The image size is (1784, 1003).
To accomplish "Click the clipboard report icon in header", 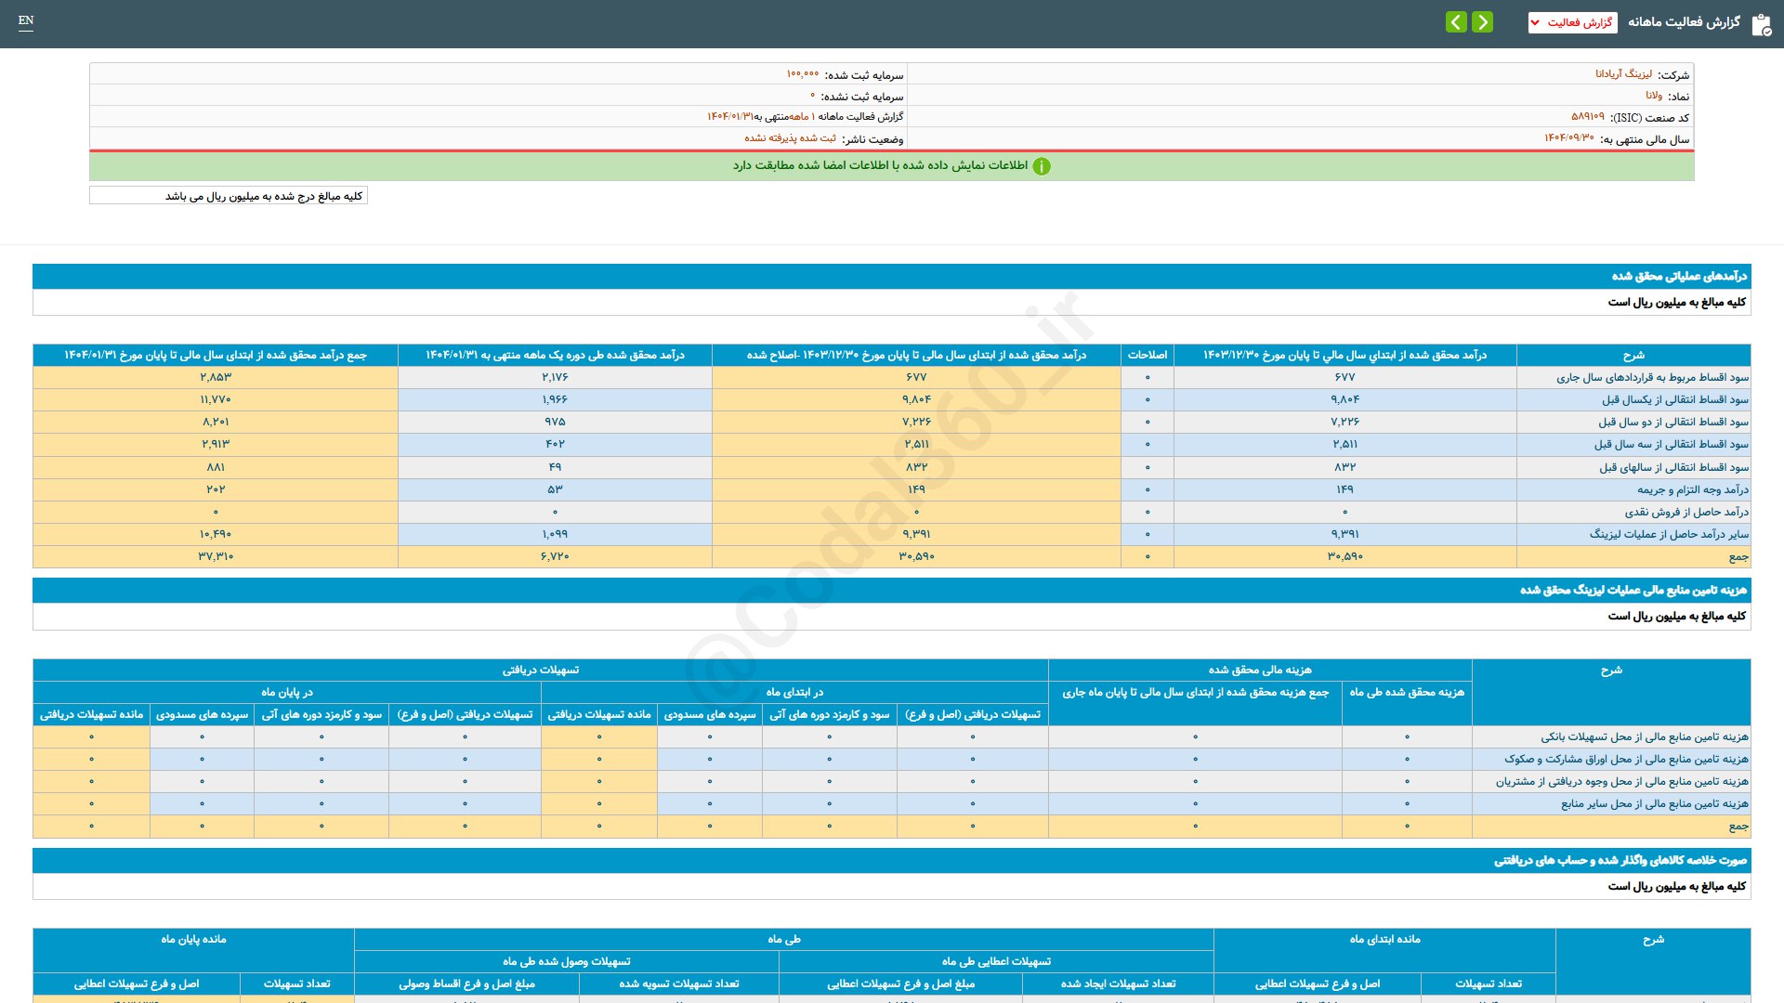I will pyautogui.click(x=1761, y=24).
